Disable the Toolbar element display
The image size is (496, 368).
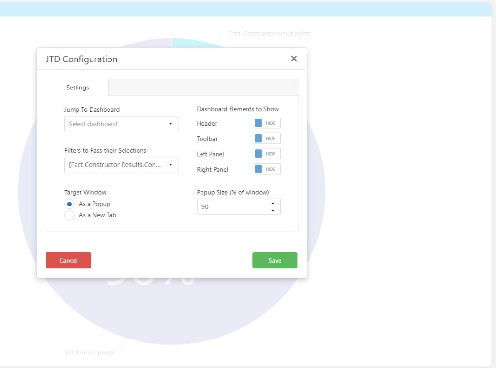(x=267, y=138)
